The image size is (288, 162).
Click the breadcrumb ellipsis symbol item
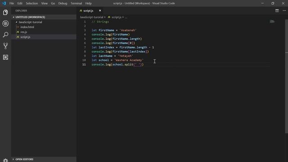tap(126, 17)
